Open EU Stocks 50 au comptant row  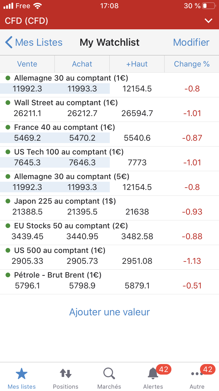coord(71,226)
